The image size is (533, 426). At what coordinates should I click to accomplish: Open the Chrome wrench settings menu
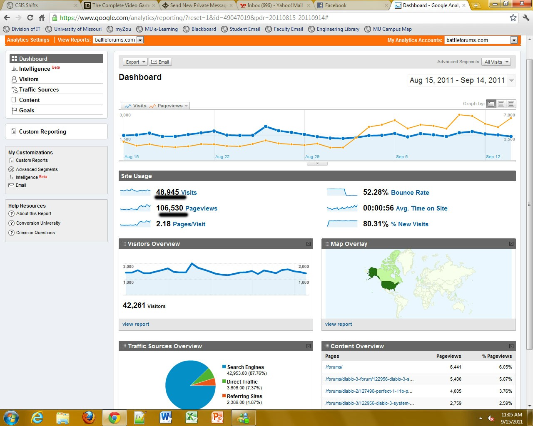coord(526,17)
